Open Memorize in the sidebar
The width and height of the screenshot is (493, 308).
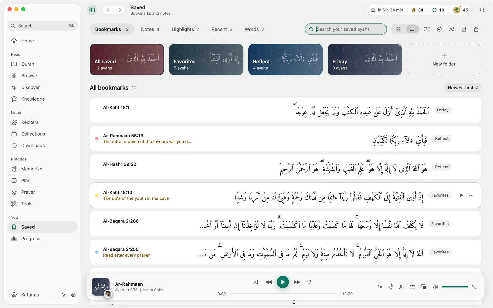pos(42,169)
